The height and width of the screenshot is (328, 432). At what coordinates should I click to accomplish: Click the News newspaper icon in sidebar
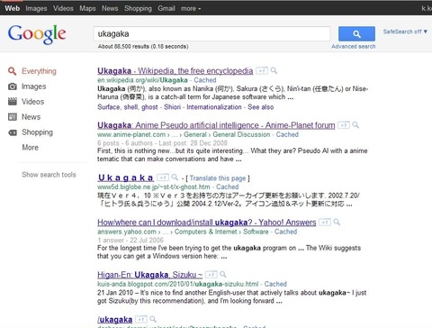coord(13,117)
